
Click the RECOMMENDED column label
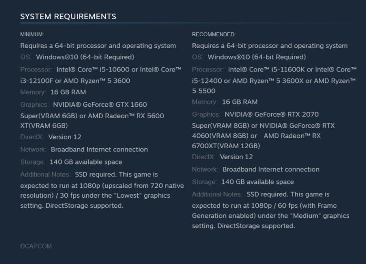(x=213, y=35)
